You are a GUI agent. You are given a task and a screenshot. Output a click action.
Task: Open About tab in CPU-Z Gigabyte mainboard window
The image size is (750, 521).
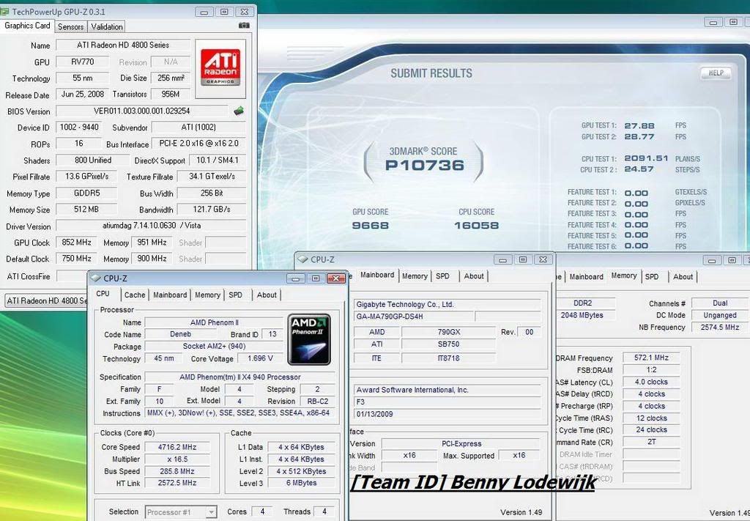(474, 276)
